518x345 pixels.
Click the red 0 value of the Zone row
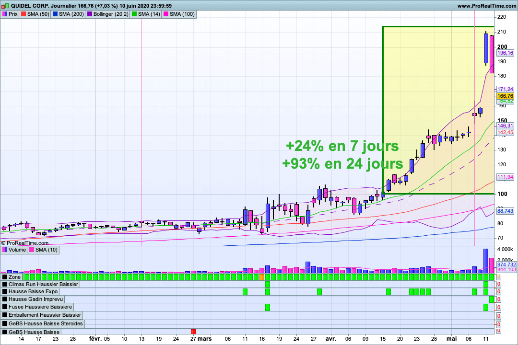click(x=498, y=276)
